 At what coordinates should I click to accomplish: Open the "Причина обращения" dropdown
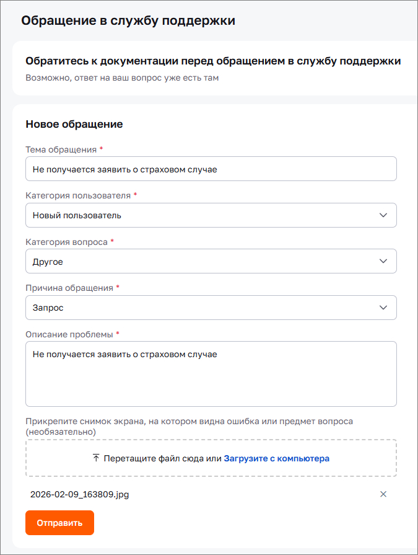pos(211,308)
